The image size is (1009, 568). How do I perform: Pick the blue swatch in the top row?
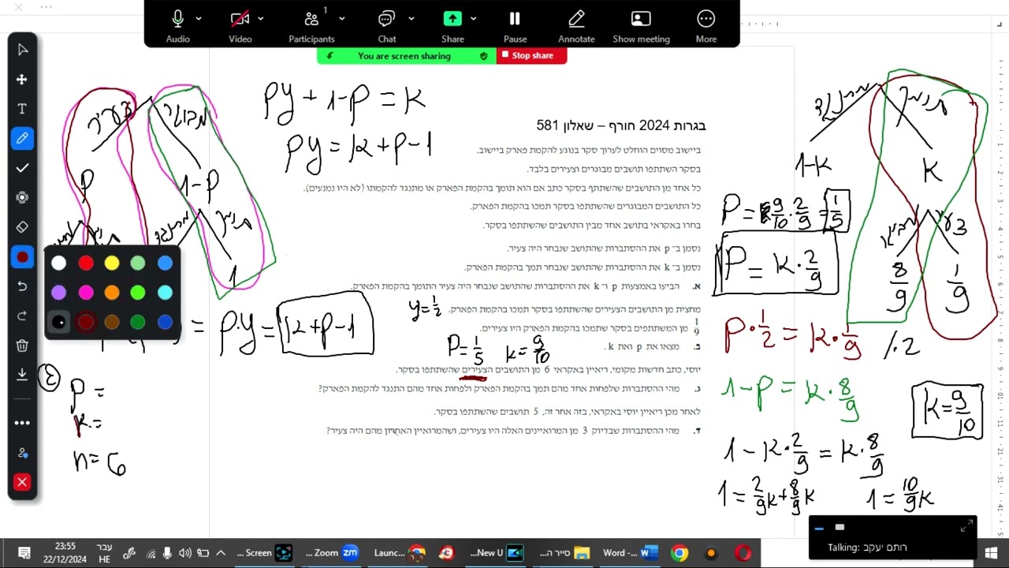[165, 263]
